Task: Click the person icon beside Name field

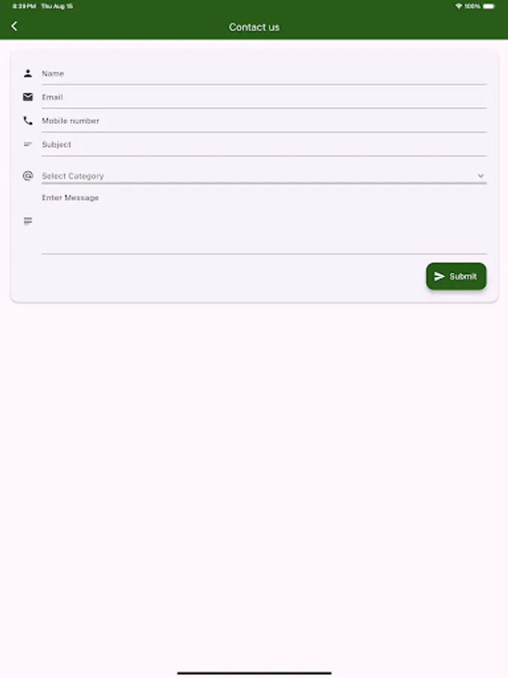Action: pos(28,72)
